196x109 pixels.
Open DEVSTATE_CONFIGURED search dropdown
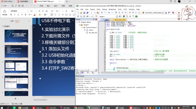pyautogui.click(x=163, y=13)
